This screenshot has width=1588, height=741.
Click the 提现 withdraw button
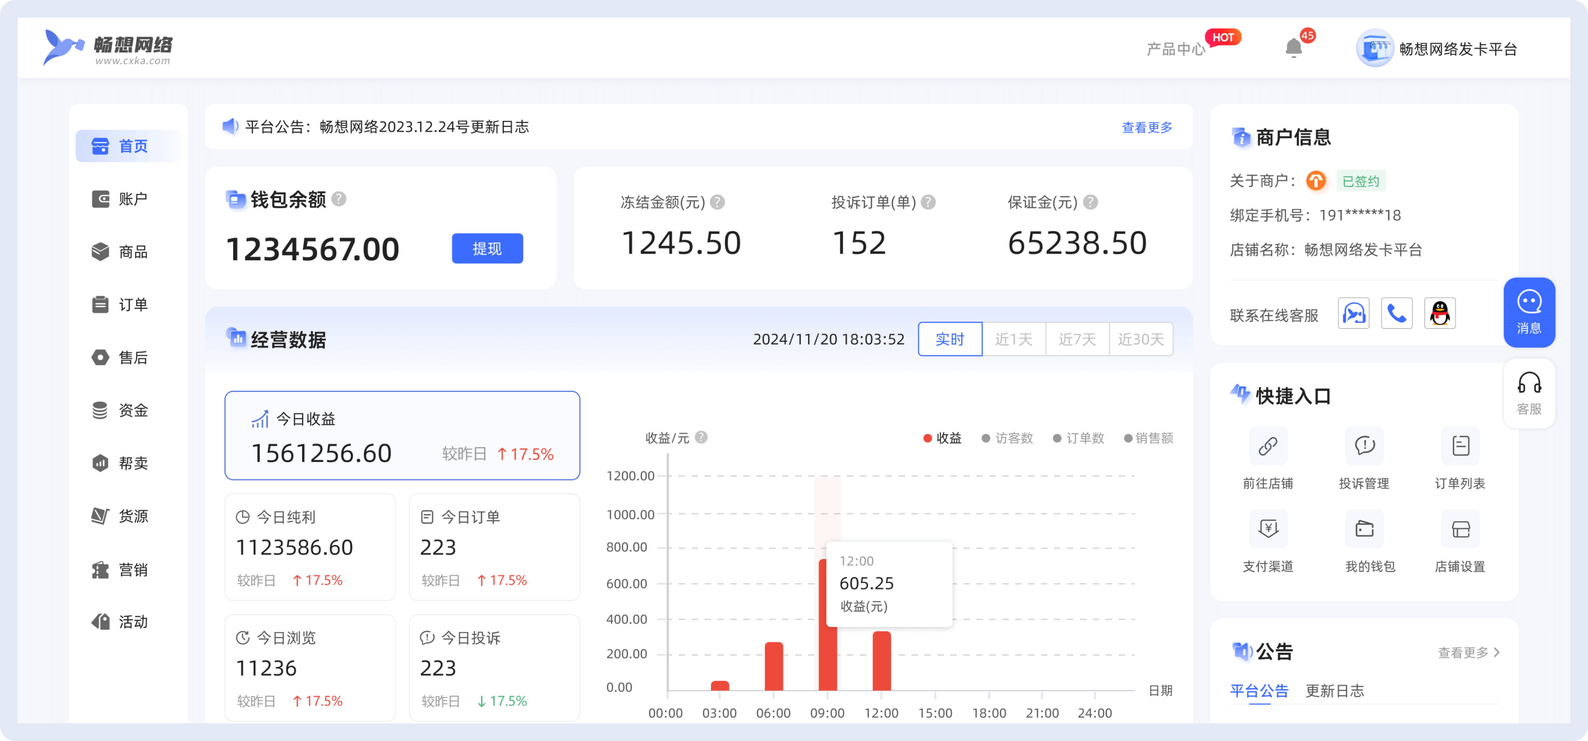487,248
